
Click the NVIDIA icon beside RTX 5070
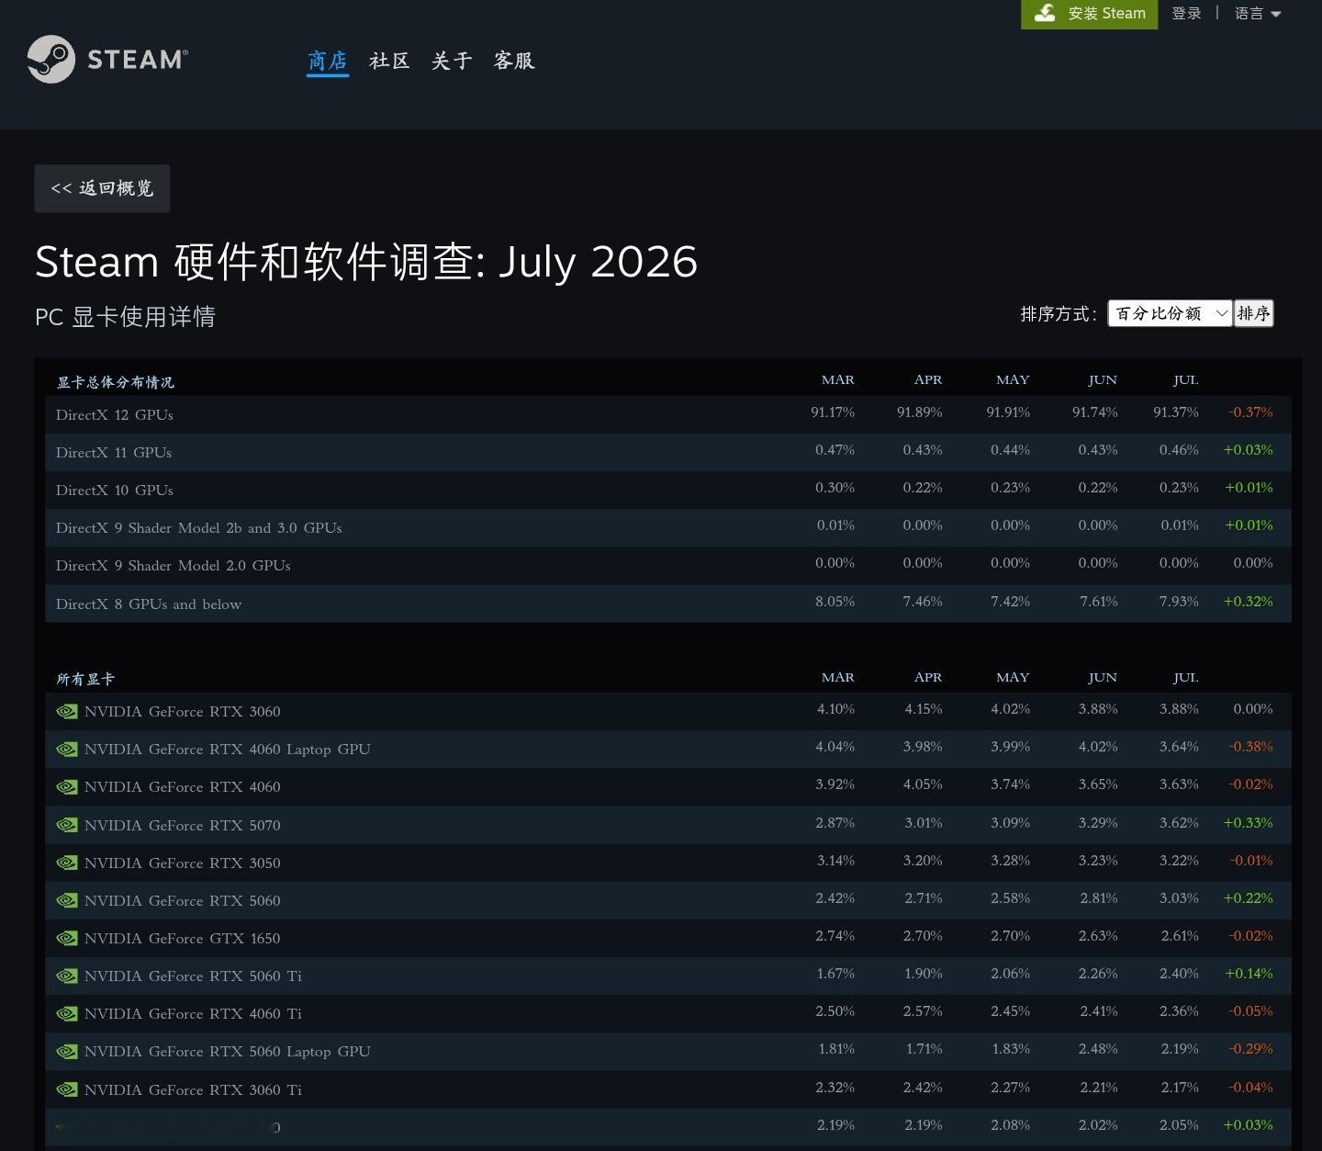pyautogui.click(x=67, y=825)
